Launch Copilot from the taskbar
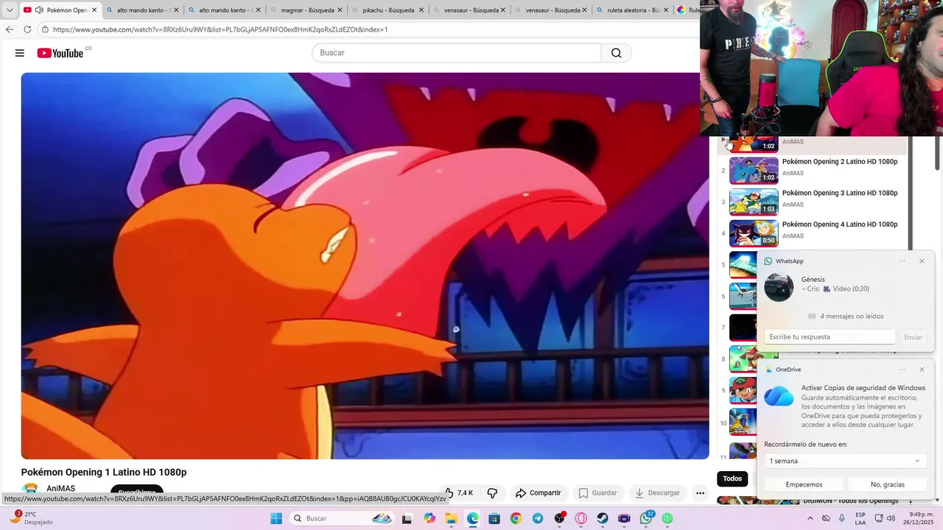 [x=430, y=518]
